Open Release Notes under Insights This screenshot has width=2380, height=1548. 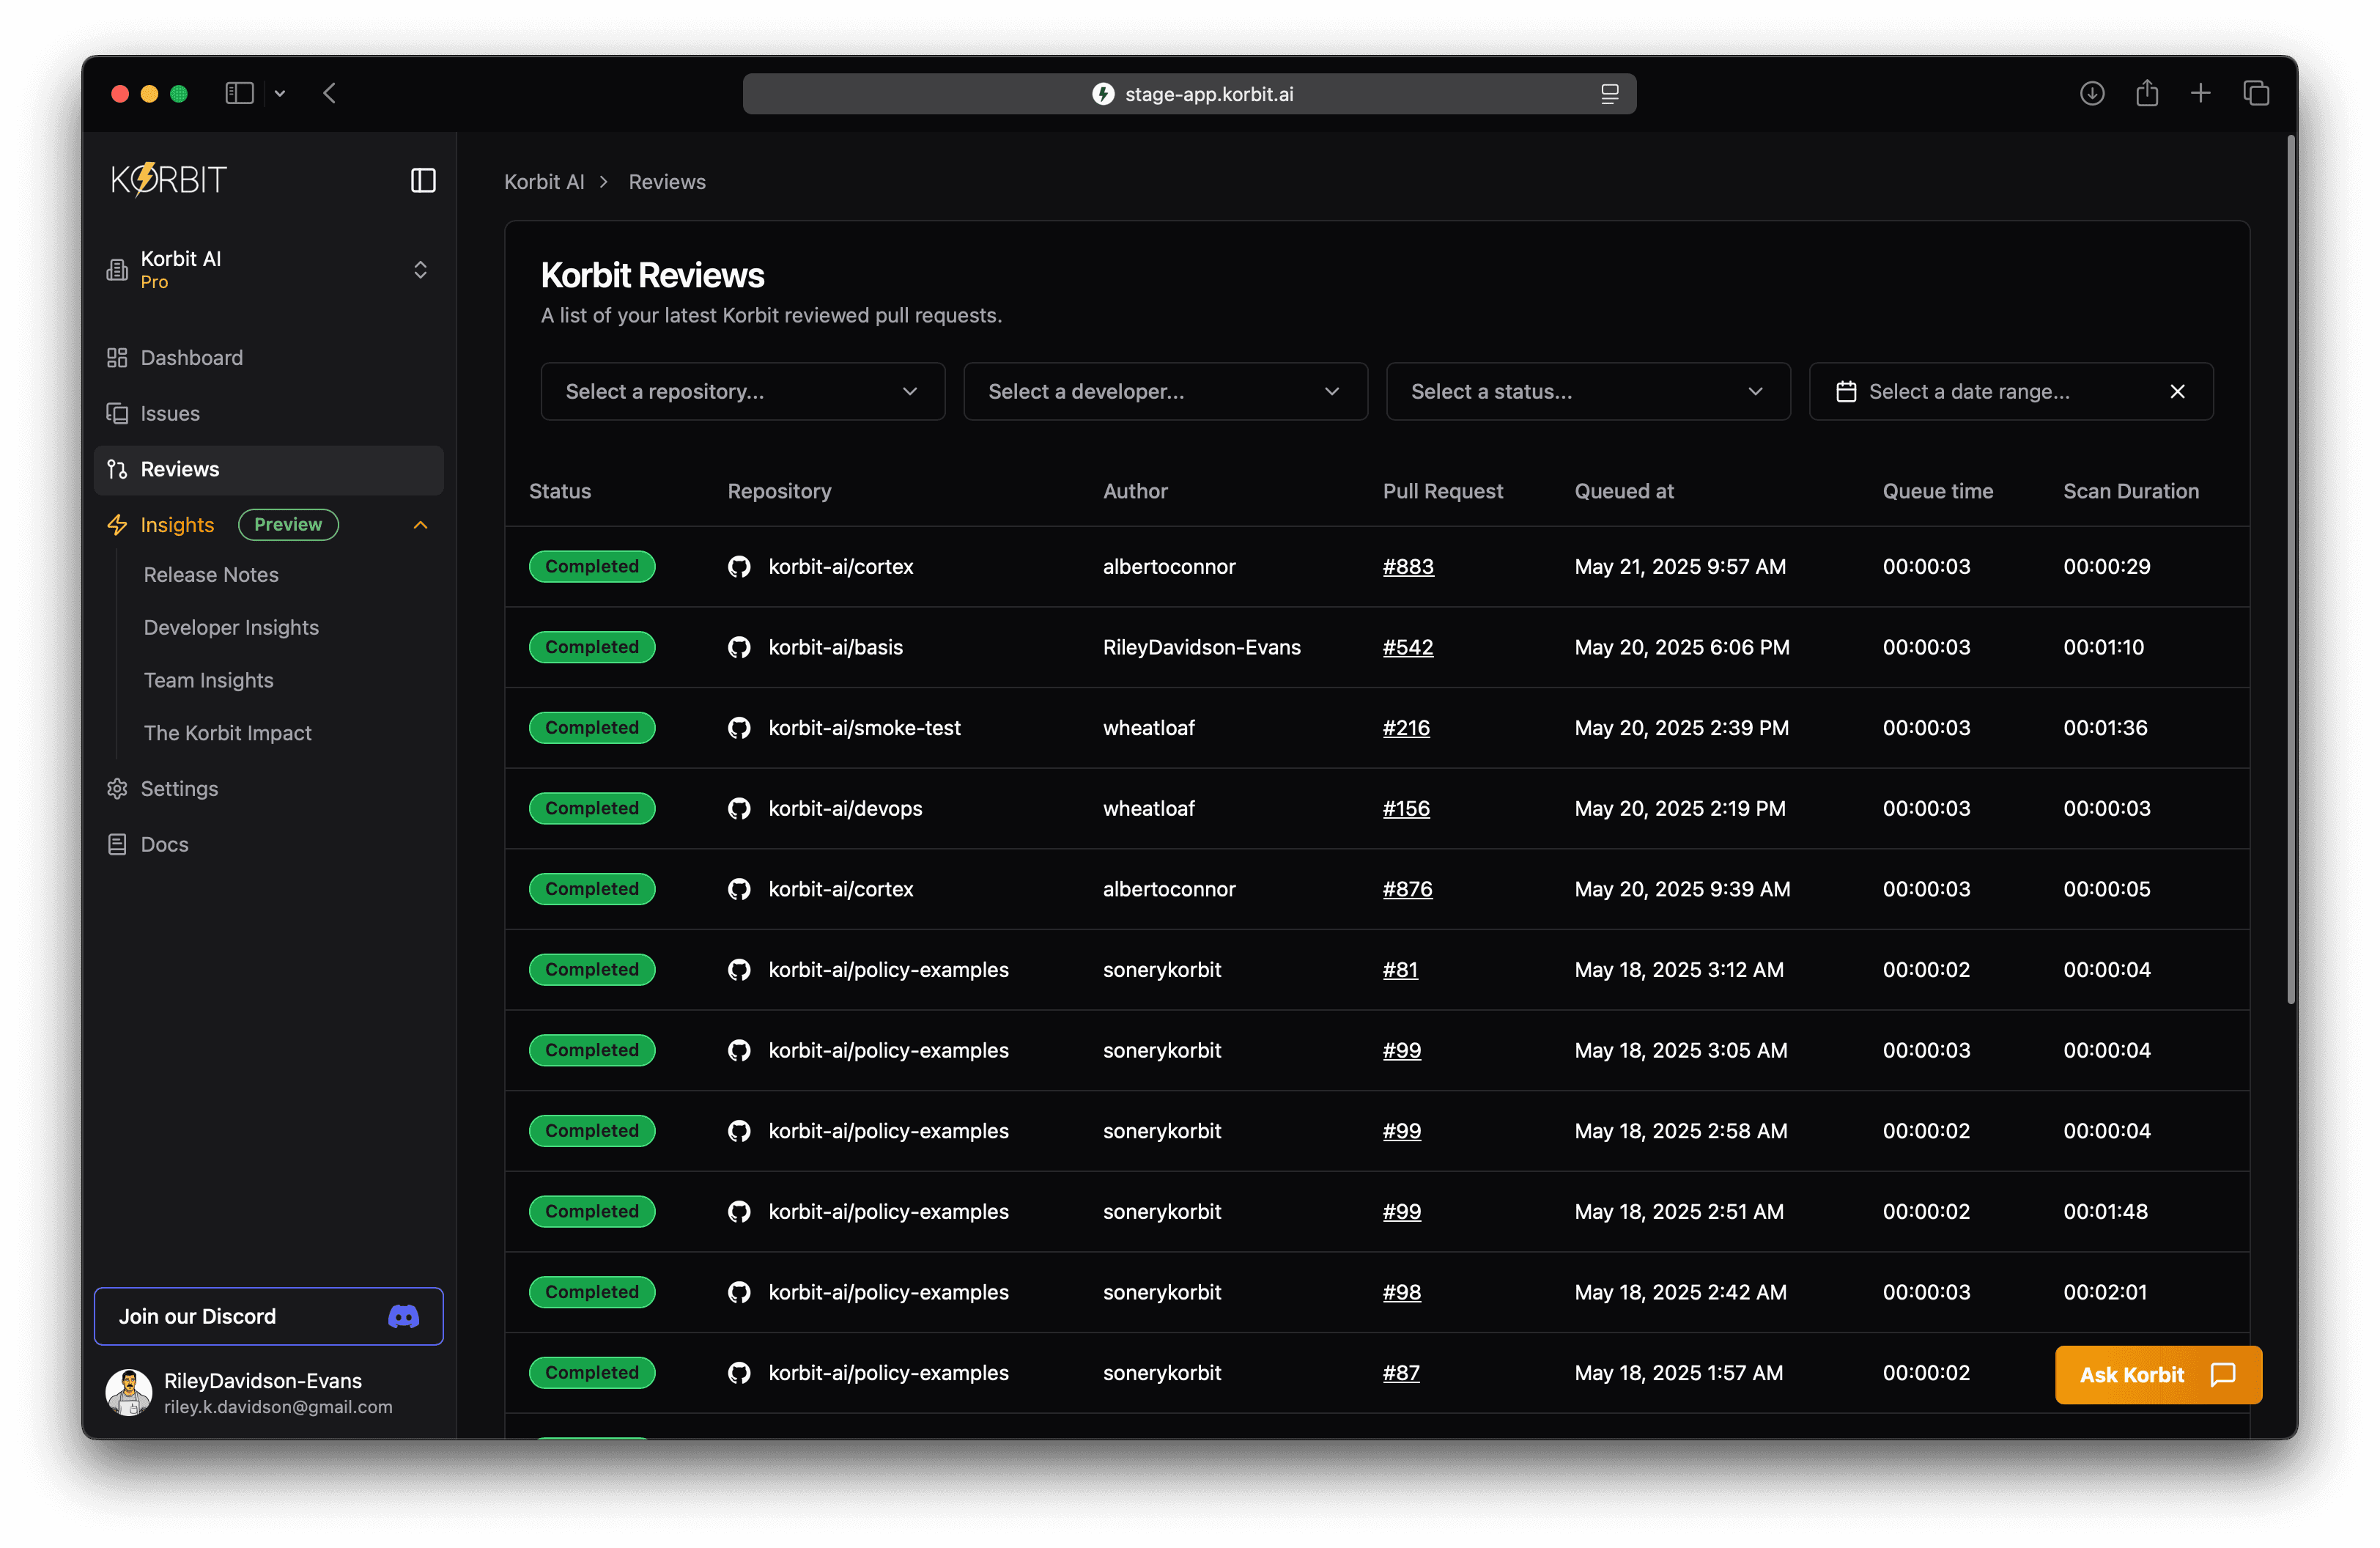pyautogui.click(x=211, y=575)
